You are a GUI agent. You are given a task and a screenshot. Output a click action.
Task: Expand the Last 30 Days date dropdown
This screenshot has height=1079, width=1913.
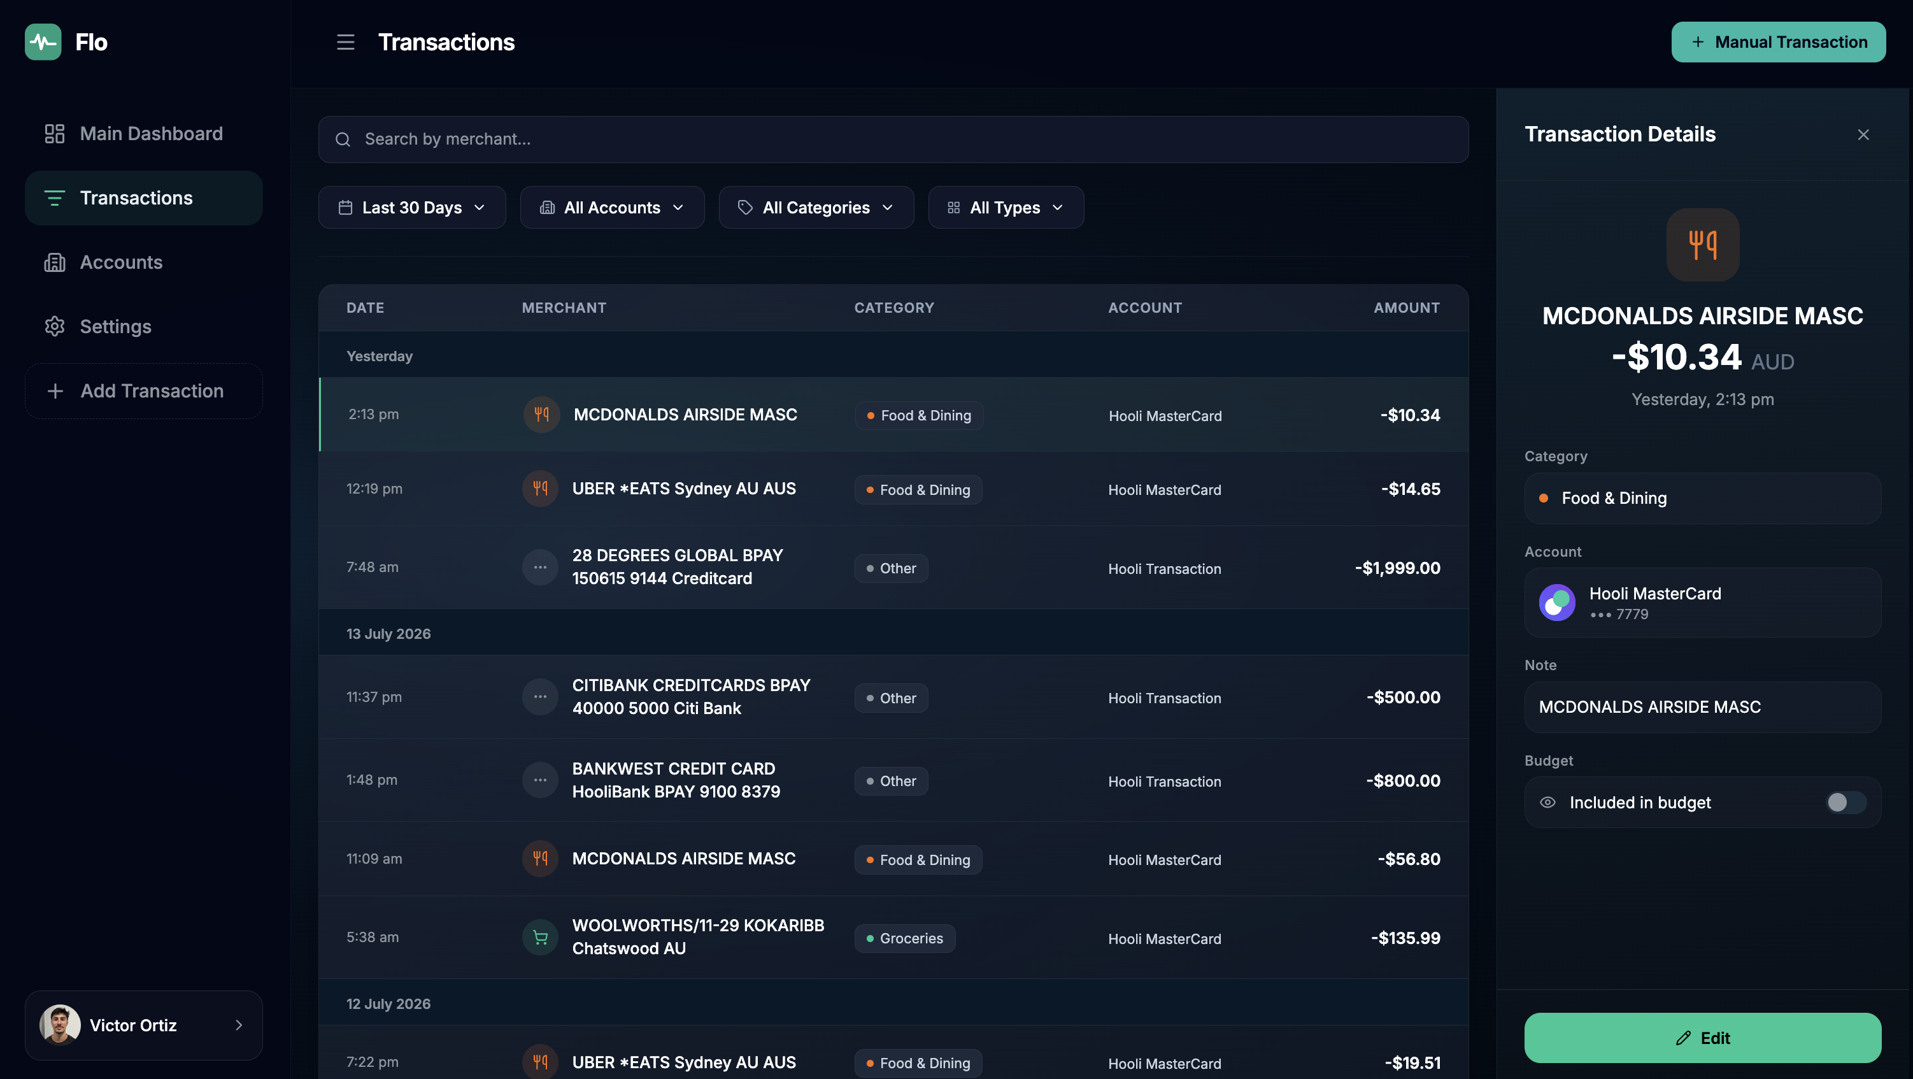412,208
